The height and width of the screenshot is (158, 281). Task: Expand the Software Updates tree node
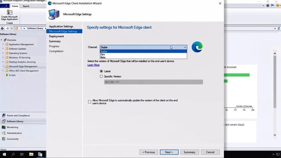3,49
